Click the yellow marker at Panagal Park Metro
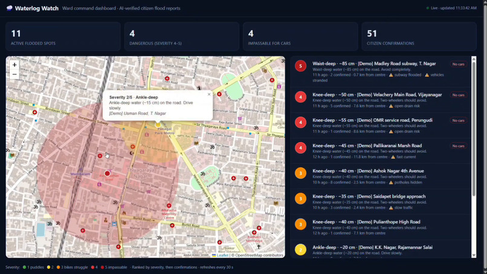The width and height of the screenshot is (487, 274). point(158,125)
